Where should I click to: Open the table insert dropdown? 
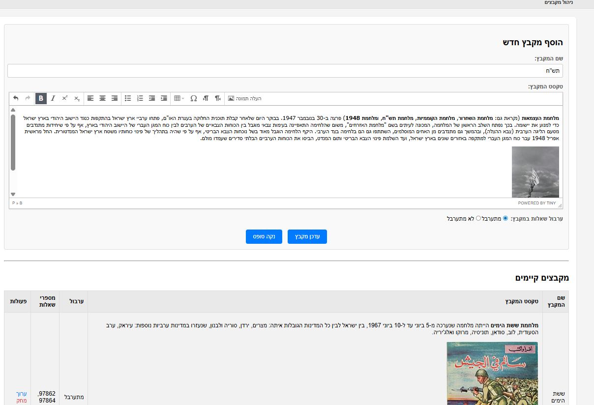(179, 98)
